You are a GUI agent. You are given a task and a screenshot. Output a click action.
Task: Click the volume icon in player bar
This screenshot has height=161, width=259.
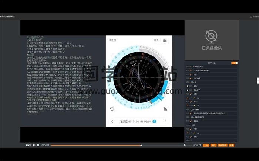[x=34, y=145]
